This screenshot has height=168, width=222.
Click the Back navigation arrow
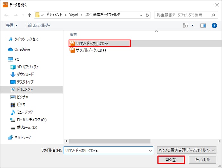[x=7, y=15]
